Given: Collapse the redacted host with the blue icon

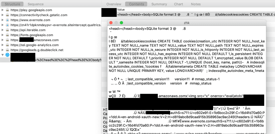Looking at the screenshot, I should [x=2, y=55].
